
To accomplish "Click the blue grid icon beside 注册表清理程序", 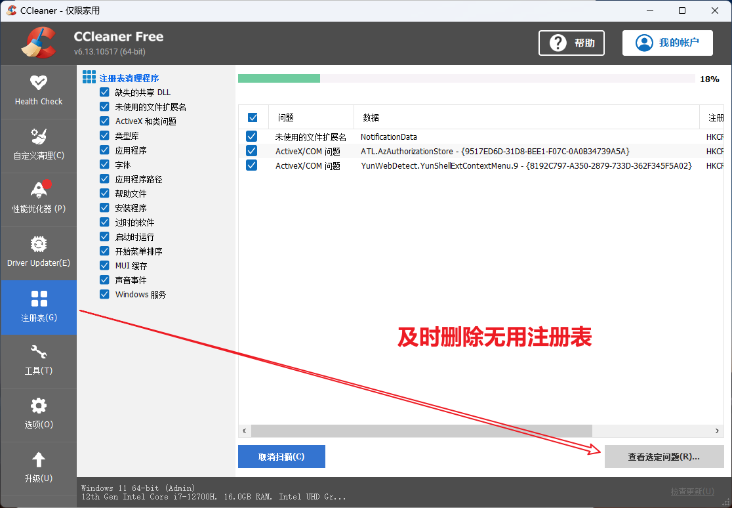I will 89,77.
